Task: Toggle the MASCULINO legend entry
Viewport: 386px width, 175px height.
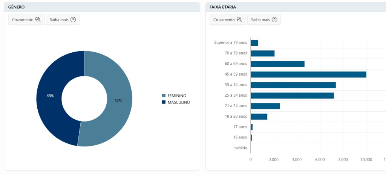Action: coord(176,102)
